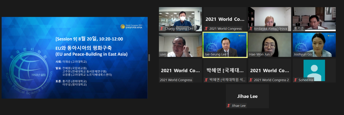The image size is (344, 115).
Task: Click the 박혜연 [국제대 participant tile
Action: pos(225,70)
